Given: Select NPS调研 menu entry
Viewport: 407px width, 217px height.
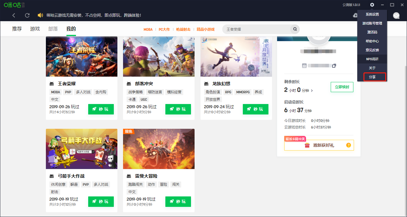Looking at the screenshot, I should (x=372, y=59).
